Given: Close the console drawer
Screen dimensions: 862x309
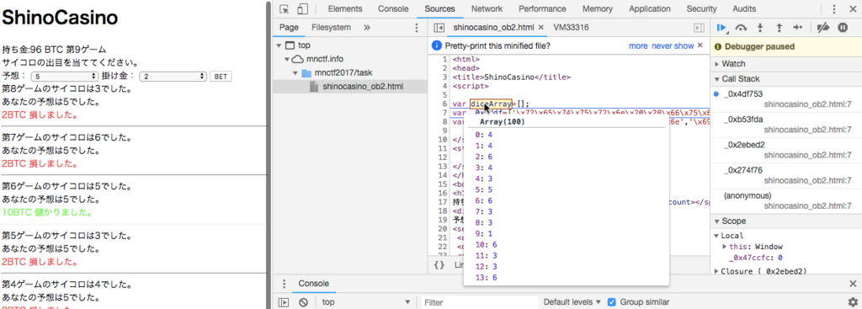Looking at the screenshot, I should pyautogui.click(x=853, y=284).
